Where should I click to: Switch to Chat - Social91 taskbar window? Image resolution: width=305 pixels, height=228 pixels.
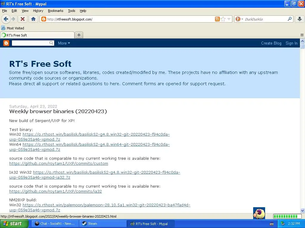tap(55, 224)
